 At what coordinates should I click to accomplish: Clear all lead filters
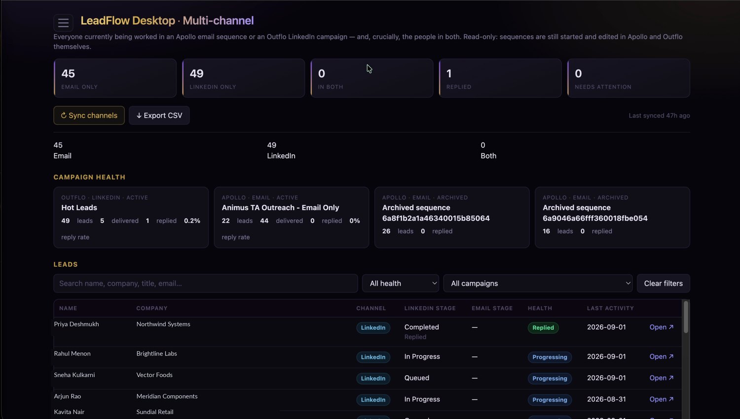(663, 283)
